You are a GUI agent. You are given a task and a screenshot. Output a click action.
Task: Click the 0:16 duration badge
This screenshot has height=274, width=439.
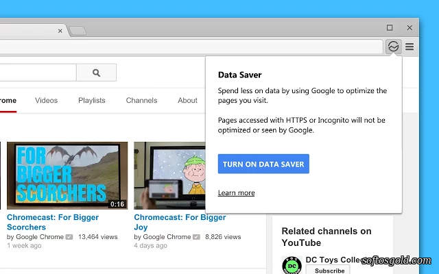tap(117, 204)
